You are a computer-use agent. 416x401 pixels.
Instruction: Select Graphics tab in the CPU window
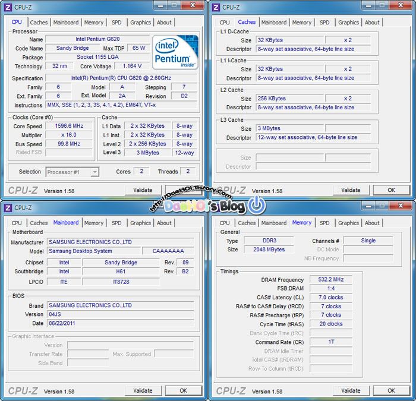[x=140, y=23]
